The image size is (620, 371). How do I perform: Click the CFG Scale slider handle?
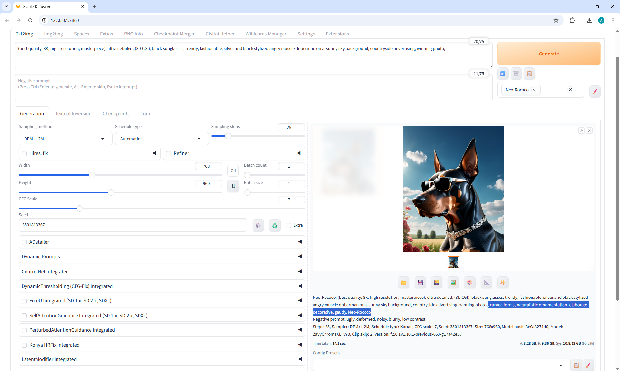80,209
